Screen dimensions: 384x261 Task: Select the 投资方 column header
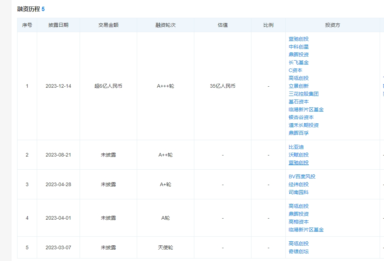pyautogui.click(x=333, y=25)
